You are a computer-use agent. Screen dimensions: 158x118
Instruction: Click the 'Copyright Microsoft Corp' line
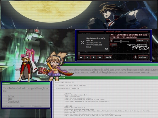pos(71,85)
